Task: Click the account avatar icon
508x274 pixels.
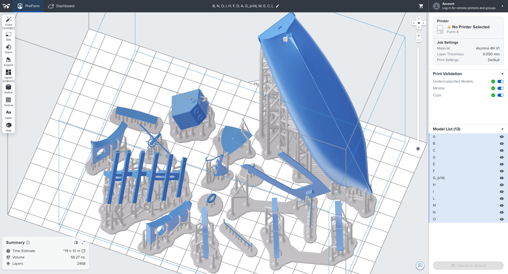Action: point(436,6)
